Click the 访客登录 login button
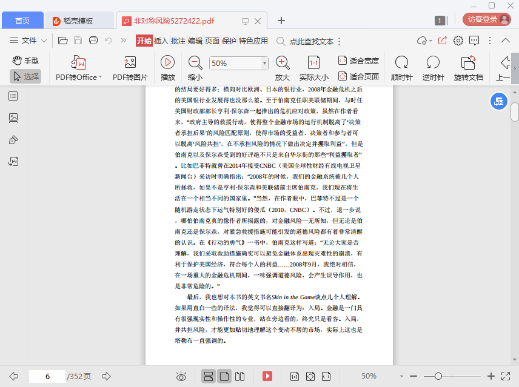 tap(486, 19)
